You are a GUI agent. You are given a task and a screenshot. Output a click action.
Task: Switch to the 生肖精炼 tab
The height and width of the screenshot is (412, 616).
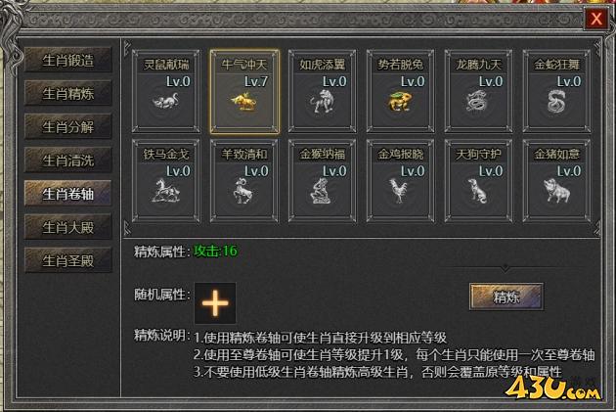pyautogui.click(x=68, y=94)
